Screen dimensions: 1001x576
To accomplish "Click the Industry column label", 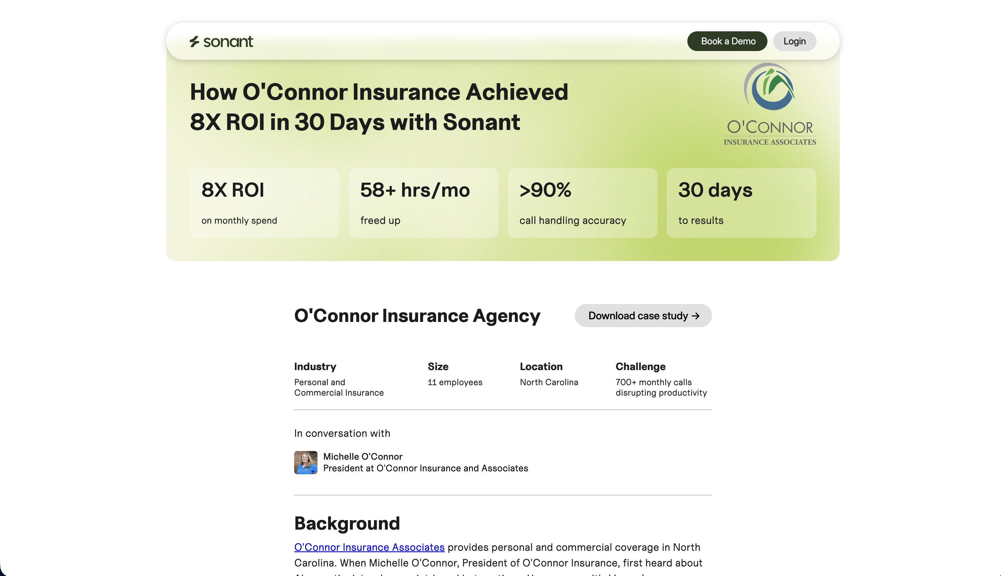I will 315,367.
